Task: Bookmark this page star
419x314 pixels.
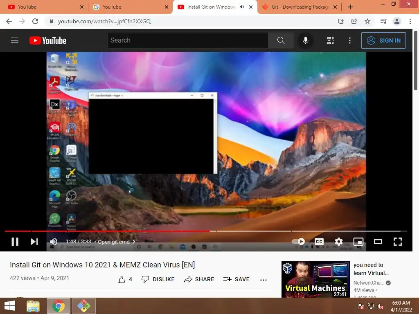Action: (x=367, y=21)
